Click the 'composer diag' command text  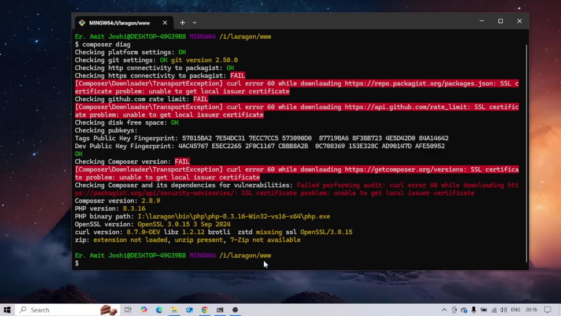pos(107,44)
